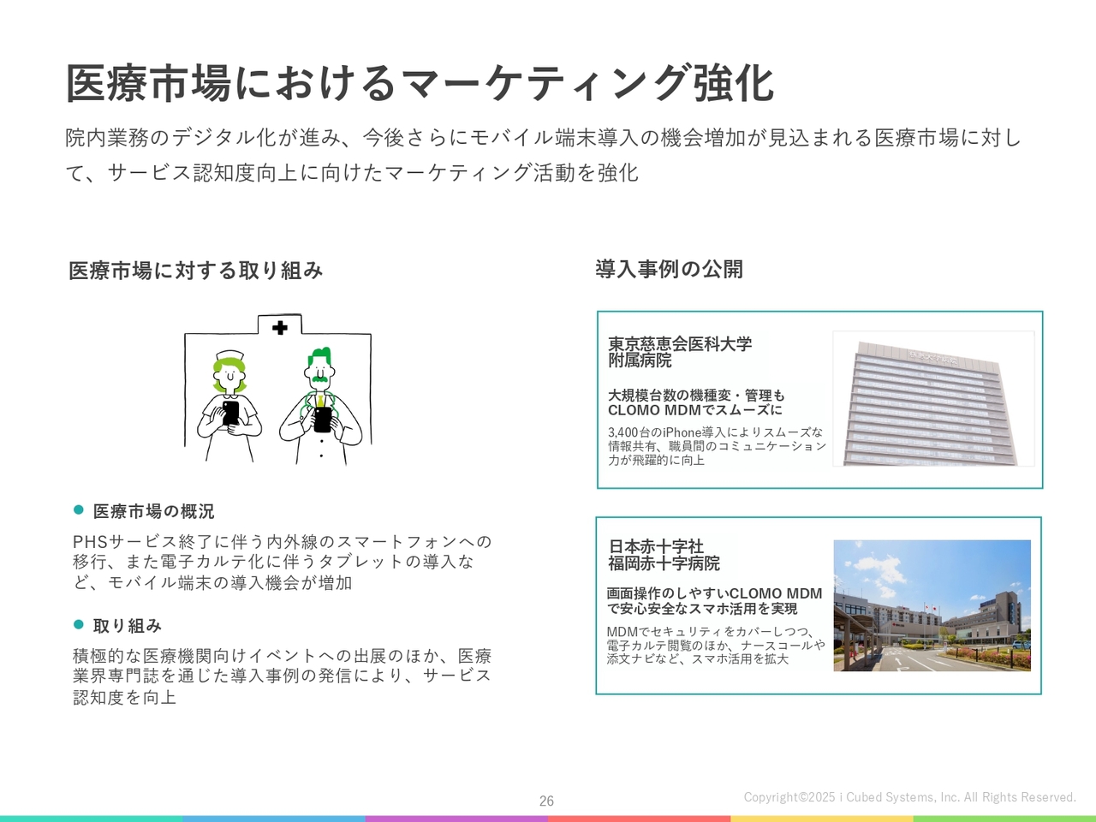
Task: Select the paragraph beginning PHSサービス終了に伴う
Action: coord(283,562)
